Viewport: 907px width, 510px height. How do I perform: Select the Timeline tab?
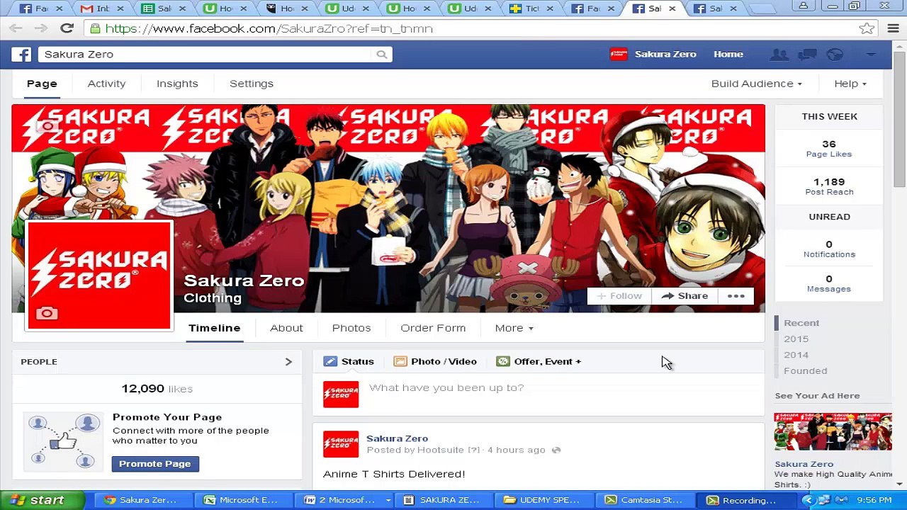(215, 328)
